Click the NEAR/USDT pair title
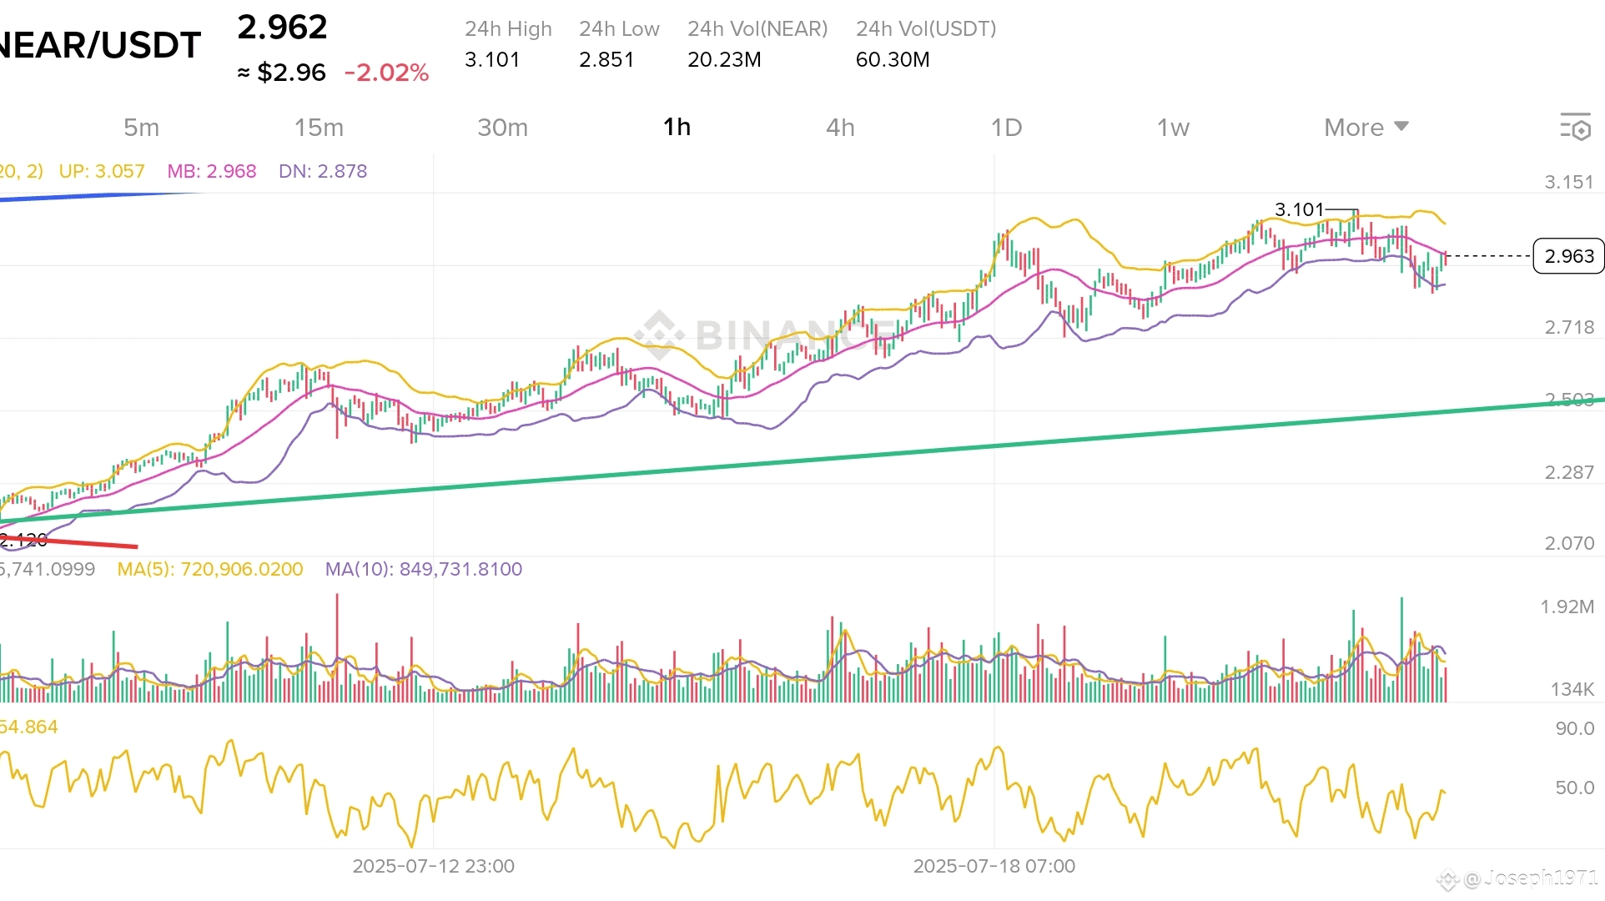This screenshot has width=1605, height=901. (100, 45)
